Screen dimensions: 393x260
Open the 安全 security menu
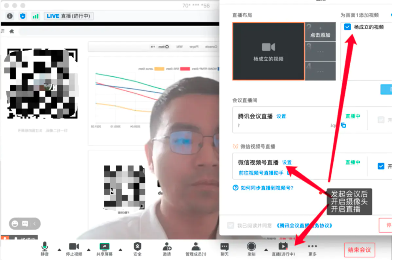pos(137,249)
